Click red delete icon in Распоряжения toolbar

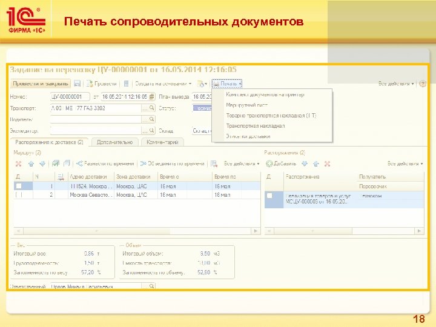coord(327,163)
